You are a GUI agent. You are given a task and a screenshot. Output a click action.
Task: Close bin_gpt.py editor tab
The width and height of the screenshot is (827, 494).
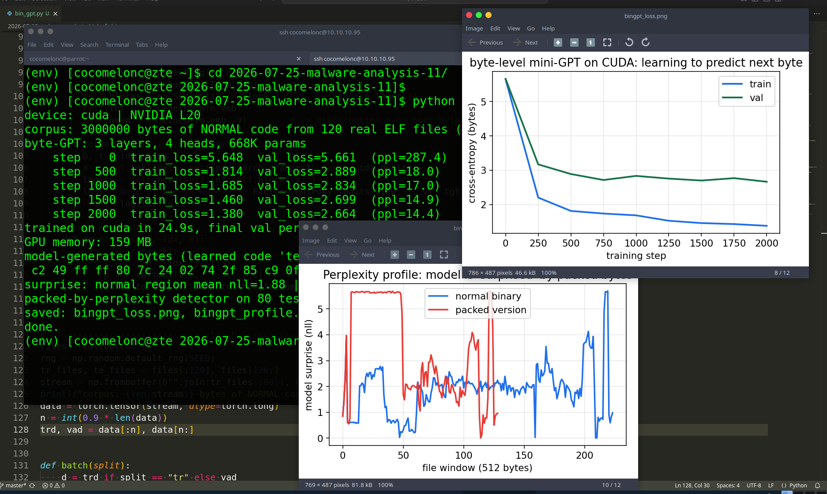pos(55,14)
